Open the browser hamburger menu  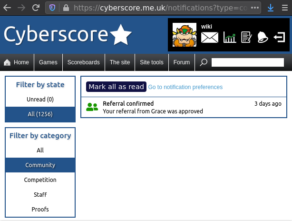click(285, 8)
